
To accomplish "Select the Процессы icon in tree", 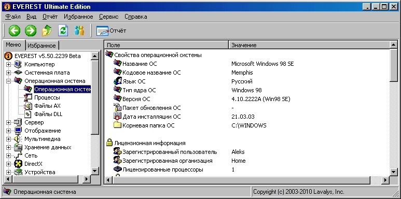I will point(27,97).
